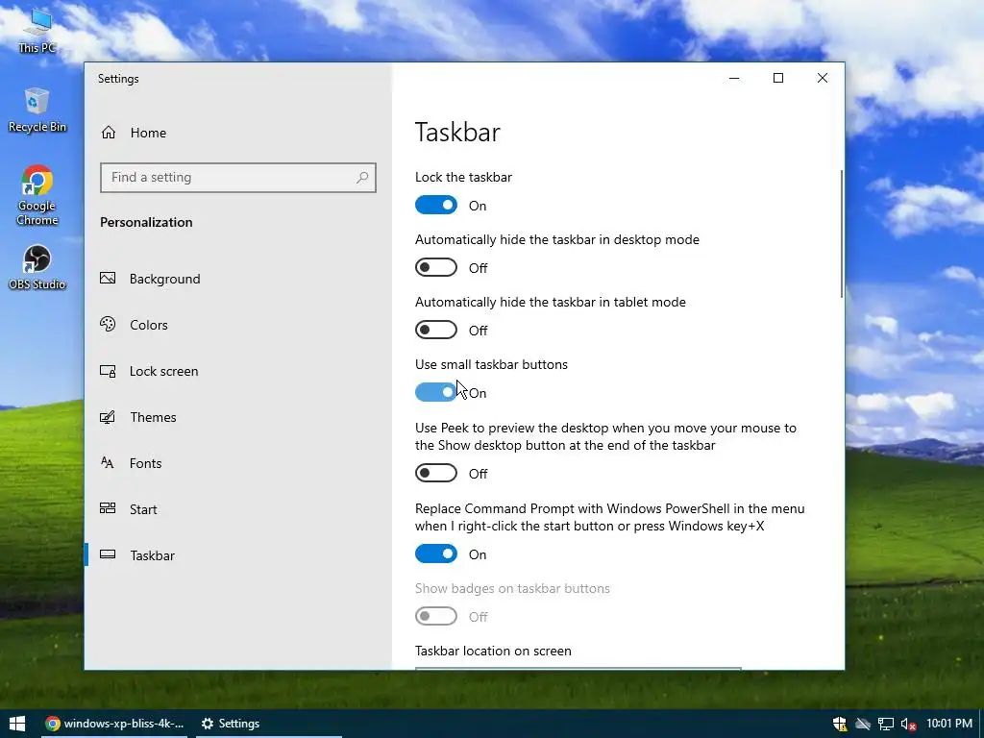The height and width of the screenshot is (738, 984).
Task: Click the network tray icon
Action: click(x=885, y=724)
